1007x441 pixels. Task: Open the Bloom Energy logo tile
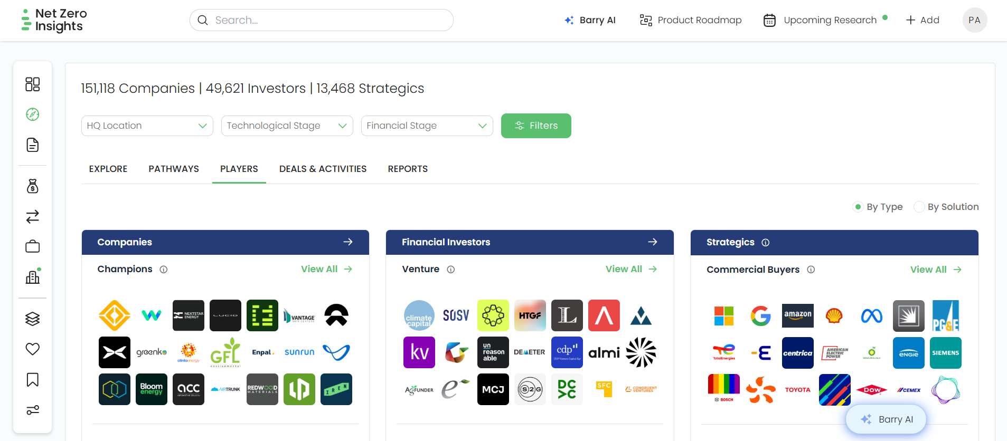pos(152,389)
